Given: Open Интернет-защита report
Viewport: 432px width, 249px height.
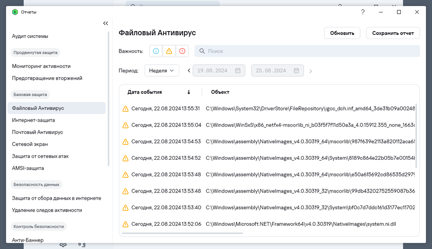Looking at the screenshot, I should tap(33, 120).
